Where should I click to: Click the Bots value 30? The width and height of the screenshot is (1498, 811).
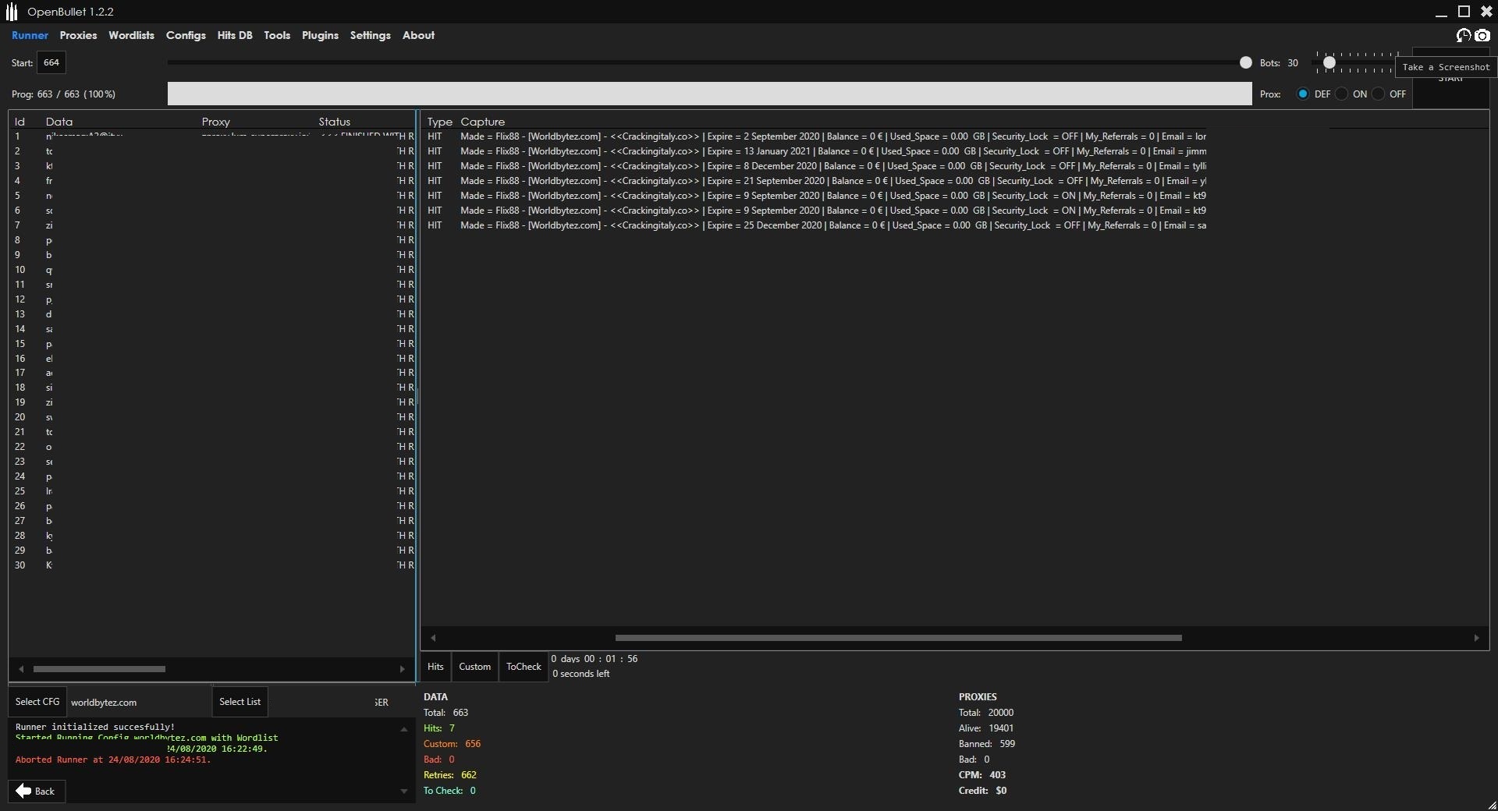pyautogui.click(x=1293, y=63)
